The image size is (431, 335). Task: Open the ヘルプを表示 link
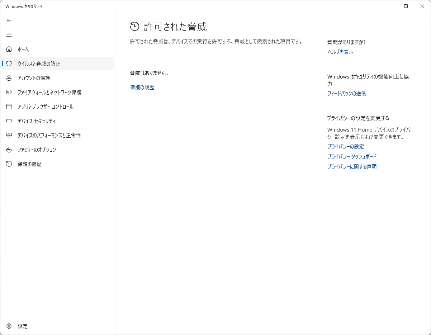(340, 52)
